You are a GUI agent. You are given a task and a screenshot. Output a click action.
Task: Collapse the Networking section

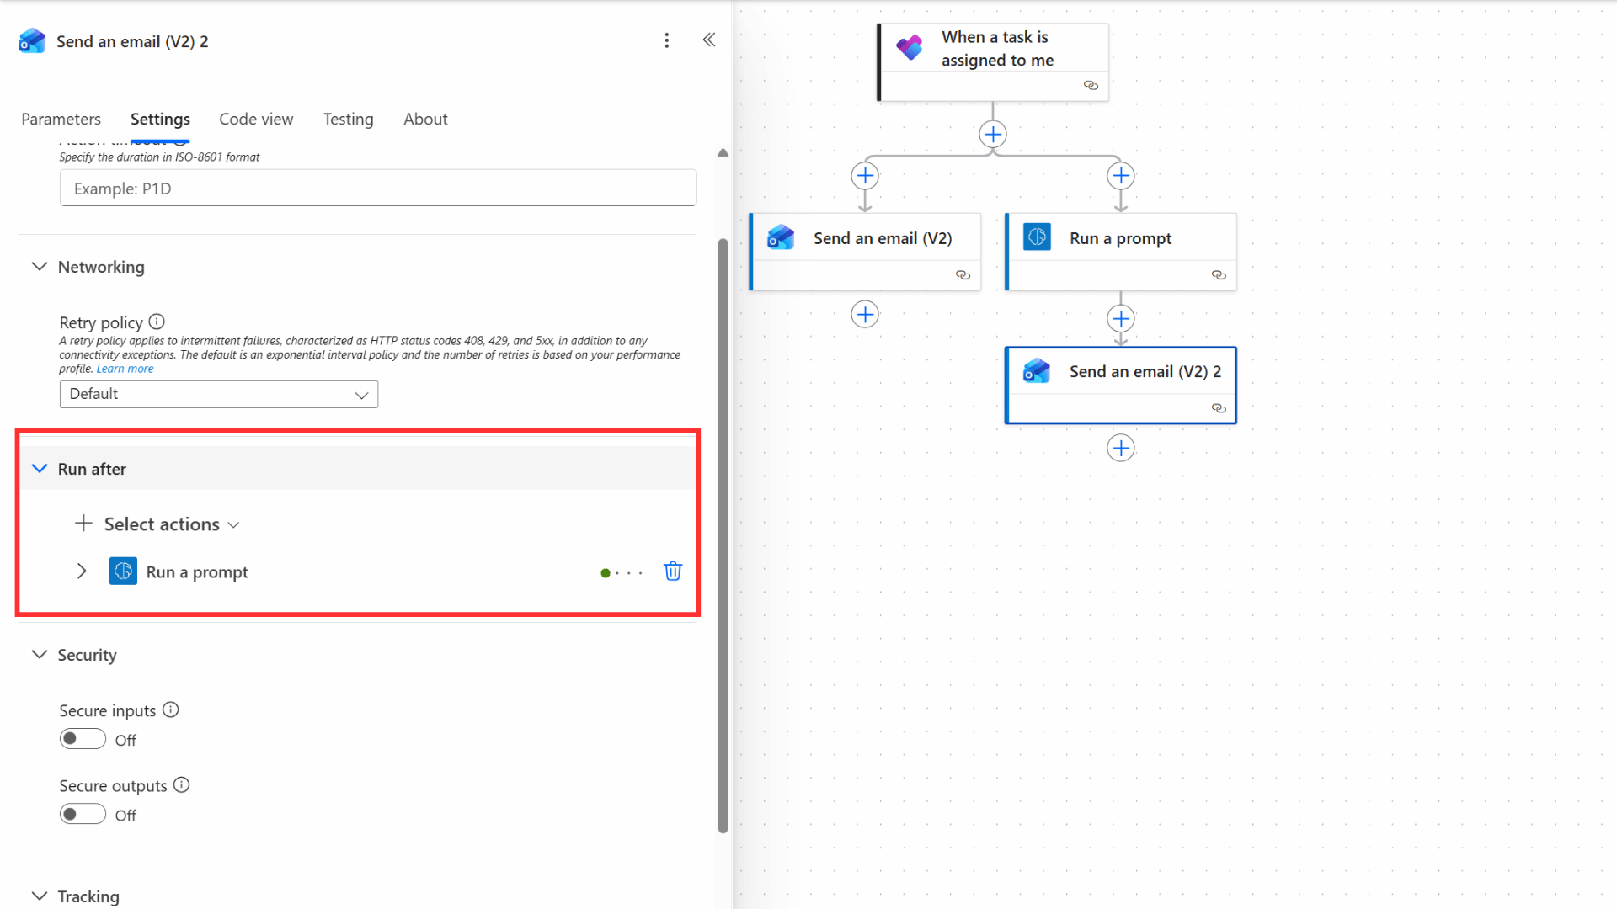click(x=39, y=266)
